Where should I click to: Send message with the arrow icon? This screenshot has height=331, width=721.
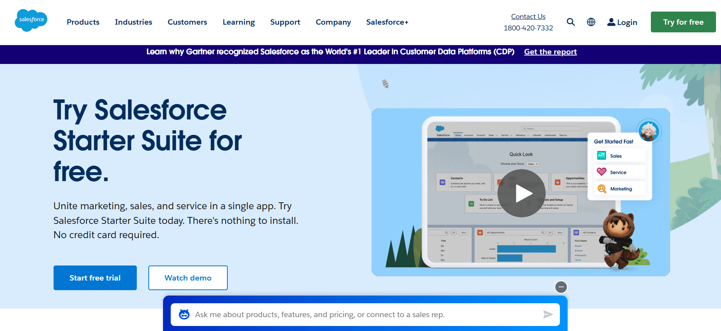(548, 314)
